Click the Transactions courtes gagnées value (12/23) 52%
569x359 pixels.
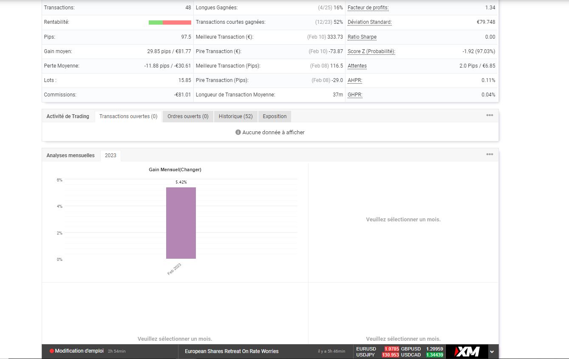(x=329, y=22)
